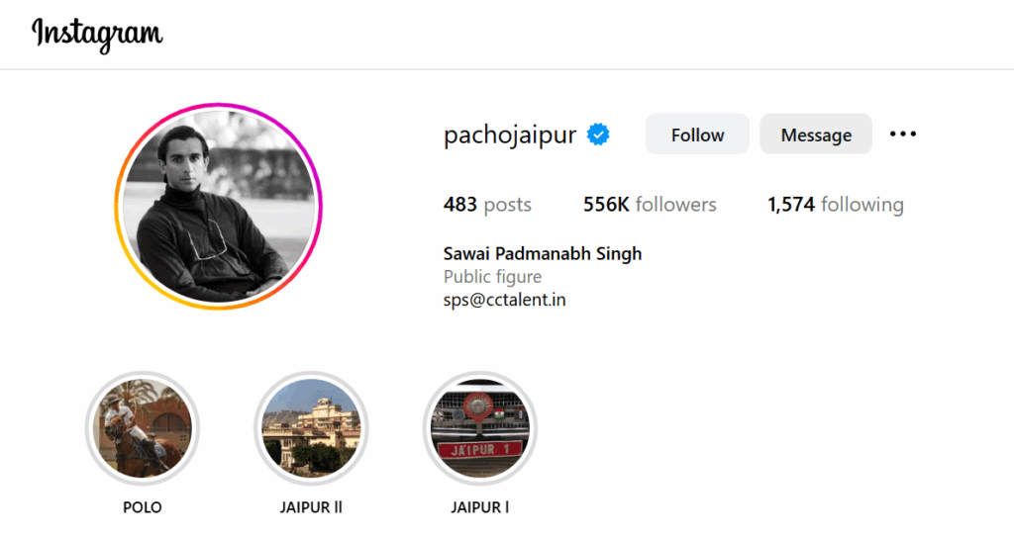Follow the pachojaipur account
Screen dimensions: 1014x540
[x=697, y=135]
